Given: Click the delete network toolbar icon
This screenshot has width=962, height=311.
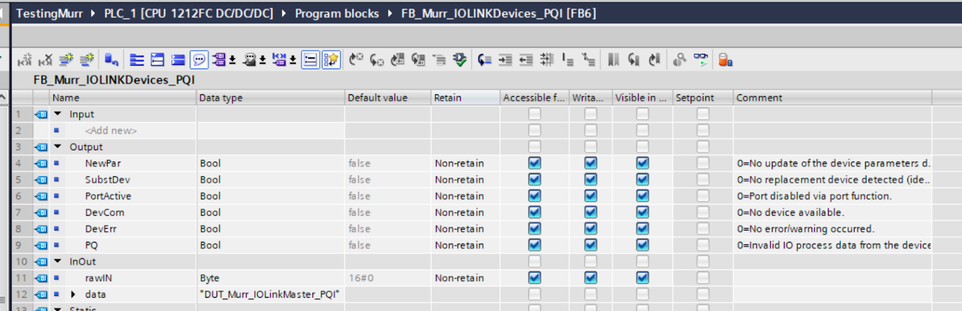Looking at the screenshot, I should coord(45,59).
